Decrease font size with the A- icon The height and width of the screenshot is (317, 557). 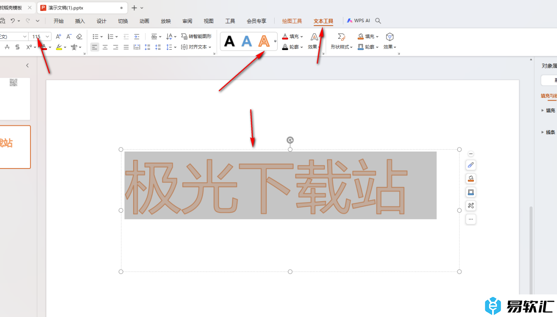click(69, 37)
